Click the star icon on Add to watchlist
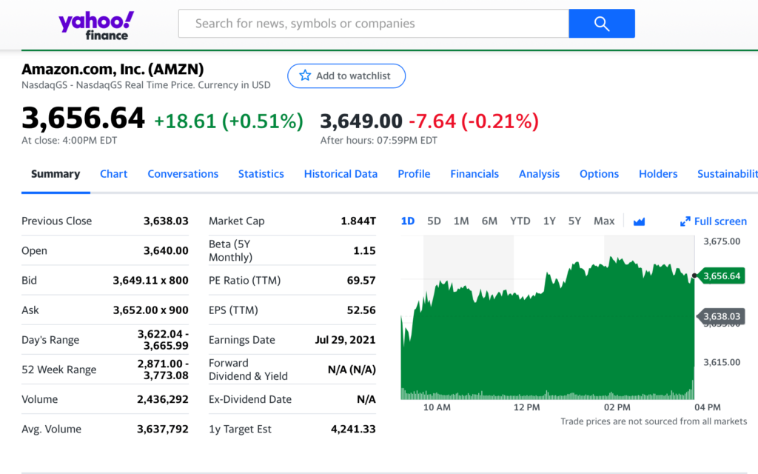This screenshot has height=474, width=758. pos(305,76)
